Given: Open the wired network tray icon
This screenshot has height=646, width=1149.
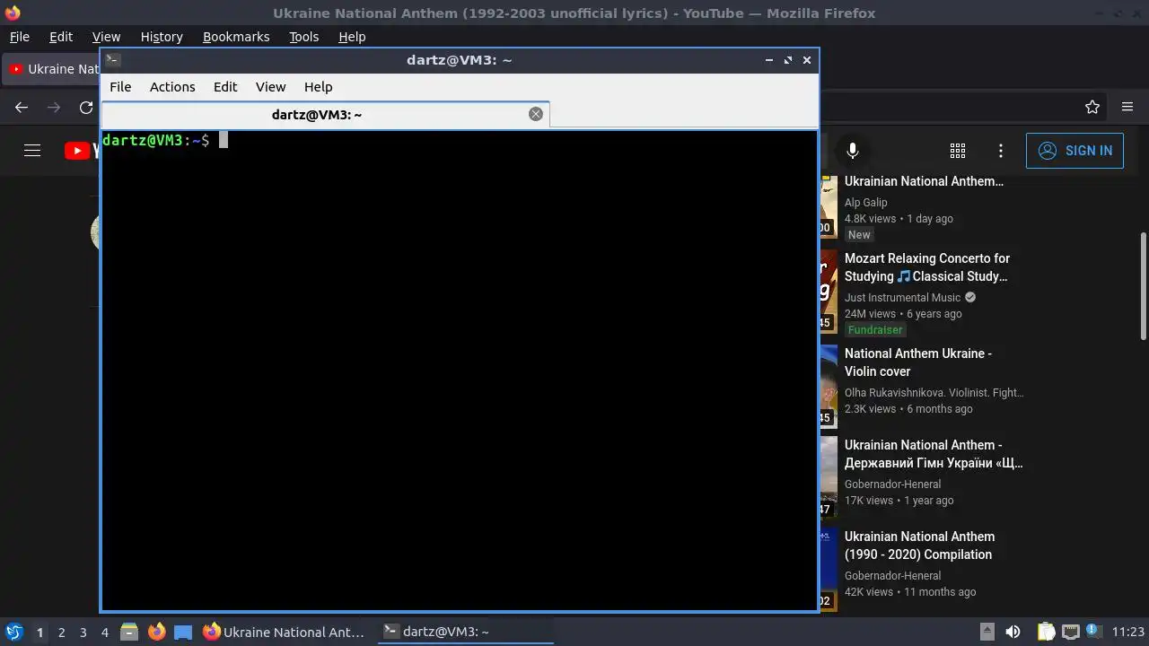Looking at the screenshot, I should pyautogui.click(x=1070, y=632).
